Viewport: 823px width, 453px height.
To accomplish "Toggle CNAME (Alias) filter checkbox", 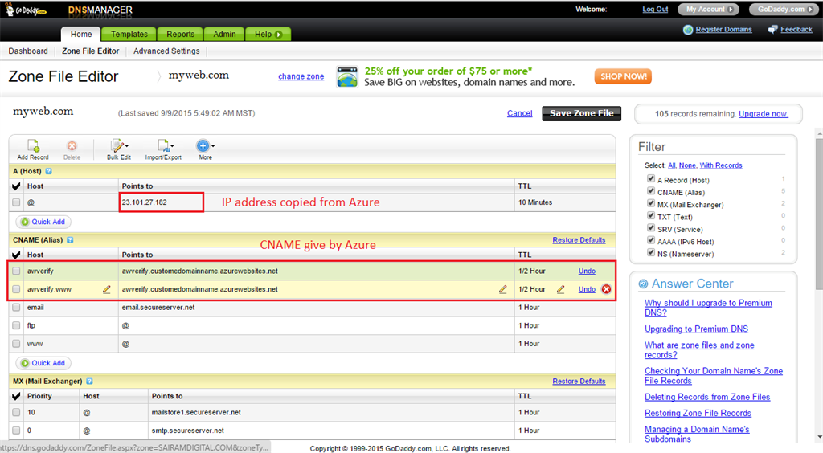I will click(x=651, y=191).
